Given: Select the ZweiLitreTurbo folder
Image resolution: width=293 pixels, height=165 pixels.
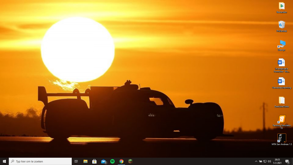Looking at the screenshot, I should (x=282, y=101).
